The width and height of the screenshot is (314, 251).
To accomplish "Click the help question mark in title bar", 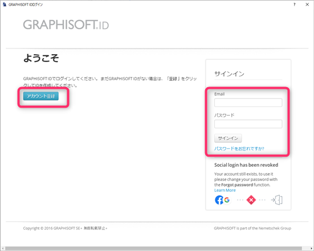I will pos(295,5).
